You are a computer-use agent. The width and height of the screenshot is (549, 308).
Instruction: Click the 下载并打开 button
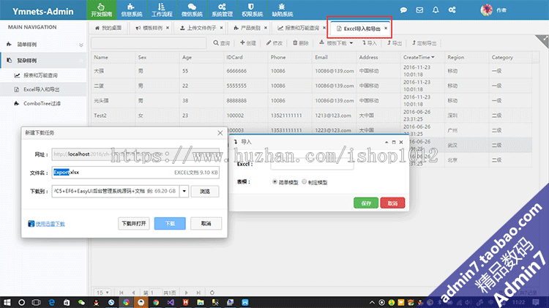coord(134,223)
